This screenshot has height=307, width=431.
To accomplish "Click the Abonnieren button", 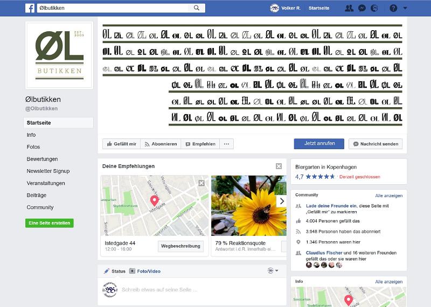I will tap(161, 144).
